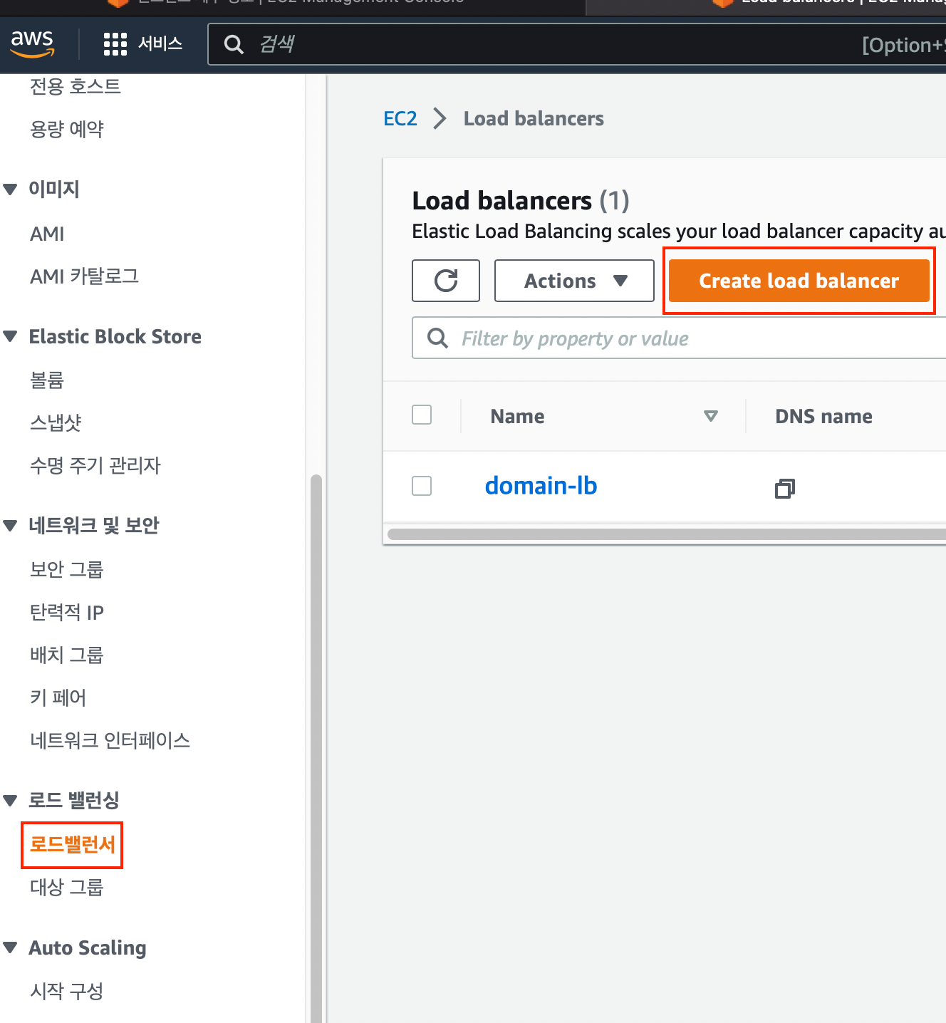
Task: Select all load balancers checkbox
Action: pos(422,415)
